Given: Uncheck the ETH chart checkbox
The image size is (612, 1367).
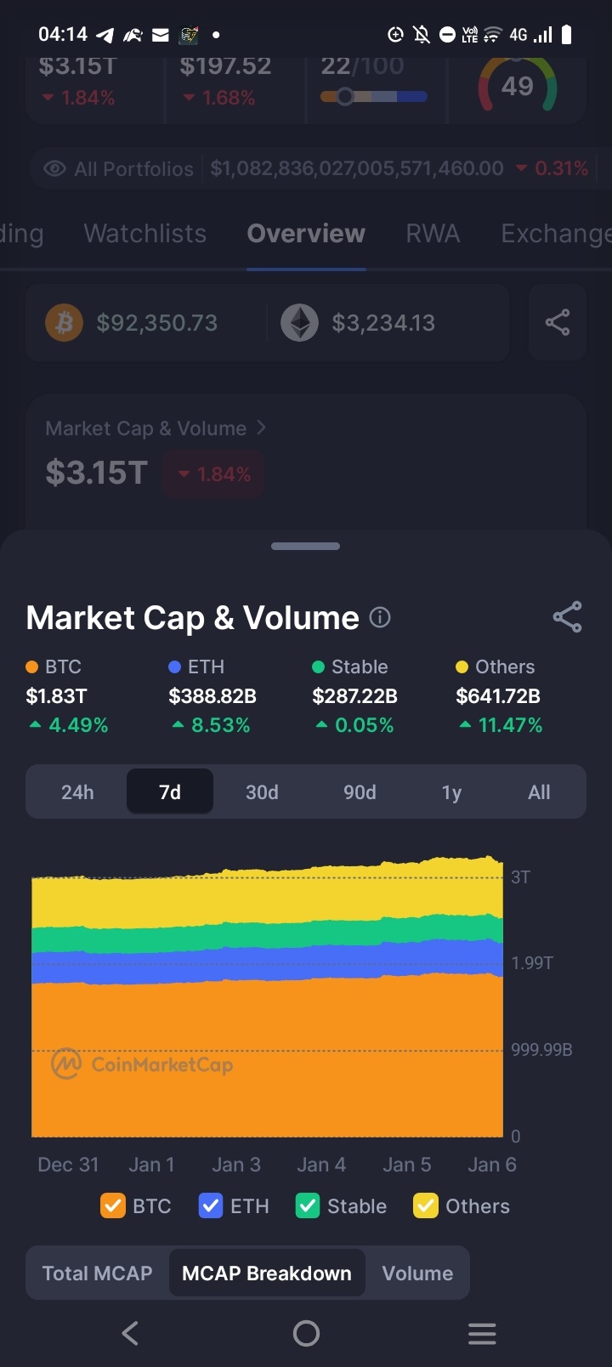Looking at the screenshot, I should click(211, 1205).
